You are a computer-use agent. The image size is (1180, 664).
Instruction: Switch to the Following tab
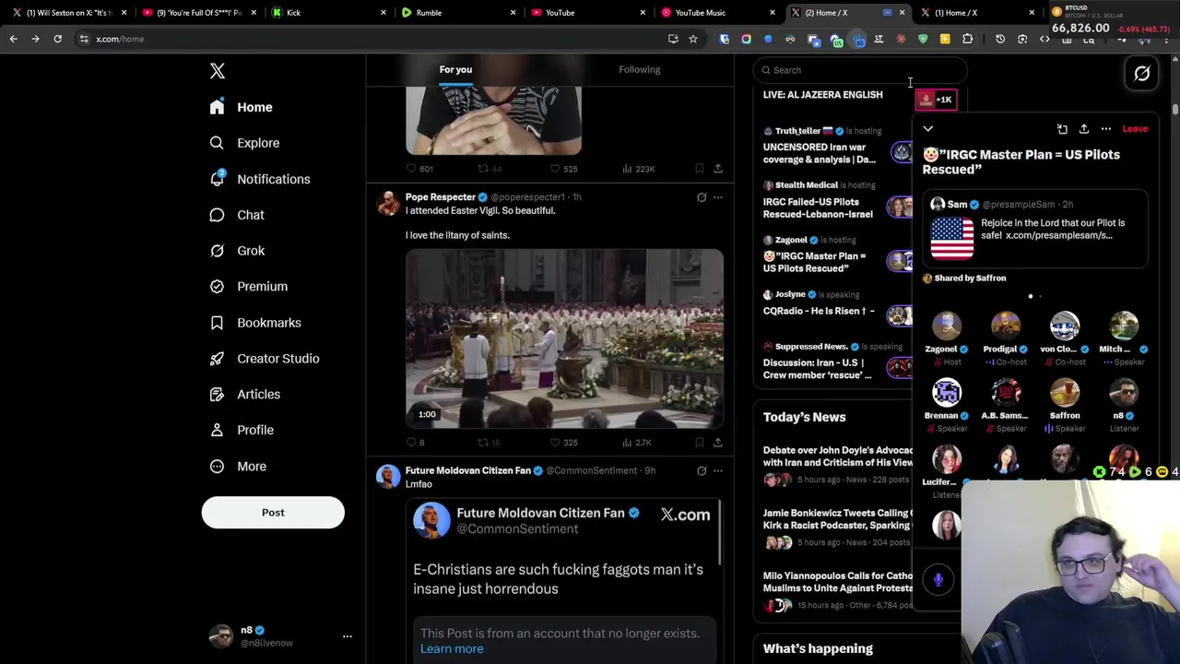coord(639,69)
